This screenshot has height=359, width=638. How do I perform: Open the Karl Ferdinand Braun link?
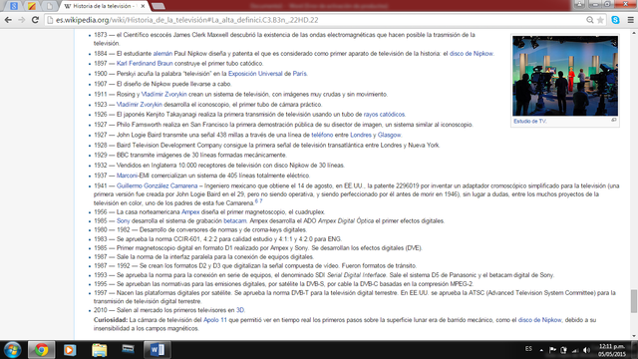(x=145, y=64)
